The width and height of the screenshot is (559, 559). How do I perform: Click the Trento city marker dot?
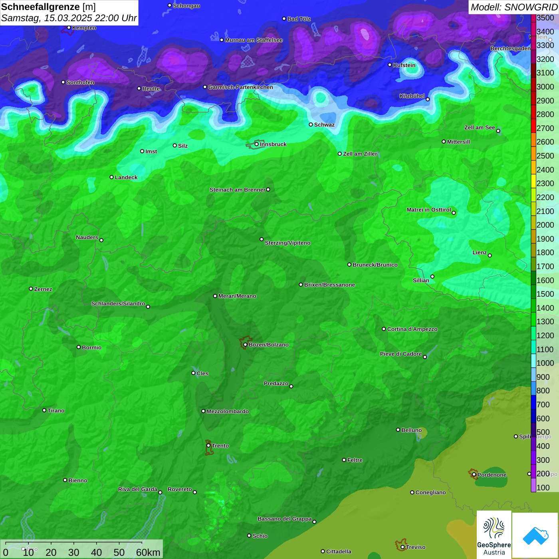[208, 446]
